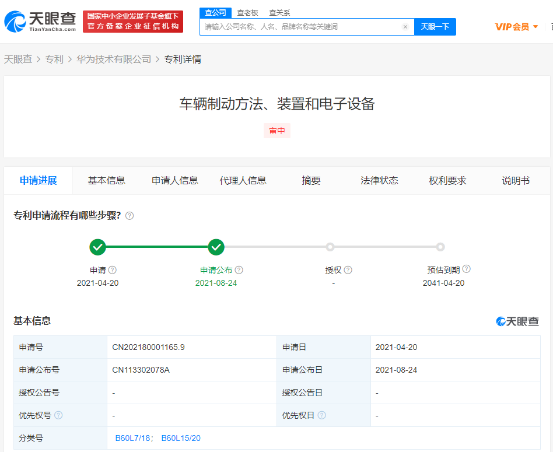This screenshot has width=553, height=452.
Task: Open classification link B60L15/20
Action: click(x=181, y=438)
